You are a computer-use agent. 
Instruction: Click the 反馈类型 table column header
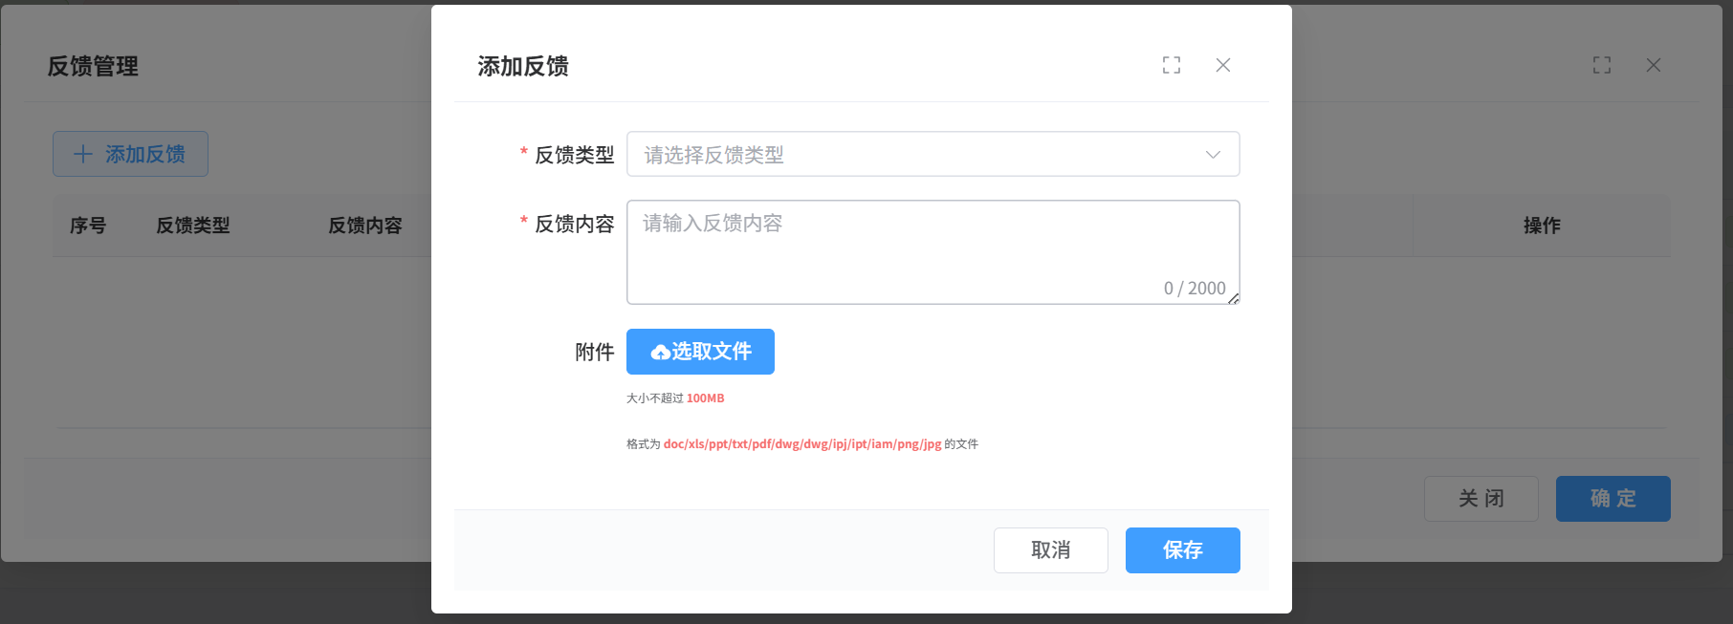pyautogui.click(x=193, y=226)
